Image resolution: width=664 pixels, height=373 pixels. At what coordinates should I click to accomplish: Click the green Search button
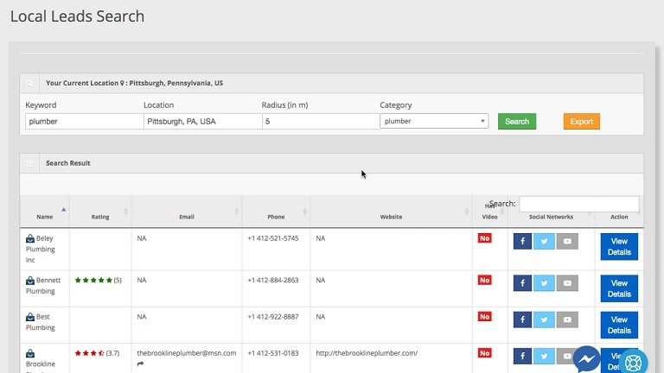[x=517, y=122]
